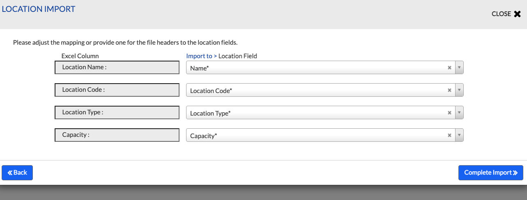Image resolution: width=527 pixels, height=200 pixels.
Task: Select the Capacity excel column field
Action: (117, 135)
